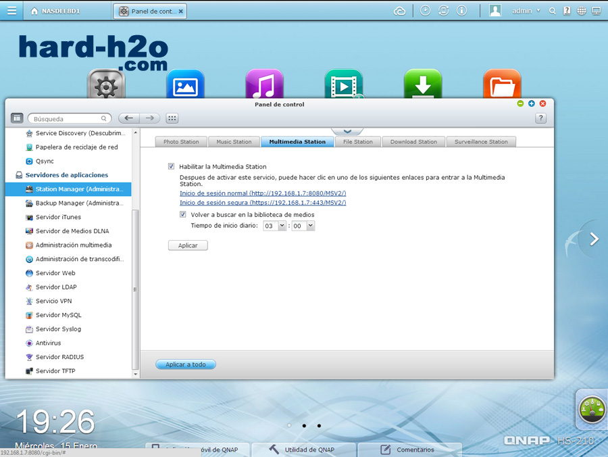Image resolution: width=608 pixels, height=457 pixels.
Task: Click the sidebar scroll down arrow
Action: [135, 374]
